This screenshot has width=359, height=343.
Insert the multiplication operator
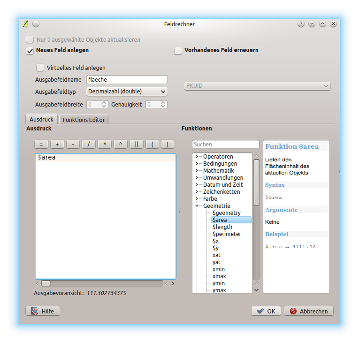[105, 145]
